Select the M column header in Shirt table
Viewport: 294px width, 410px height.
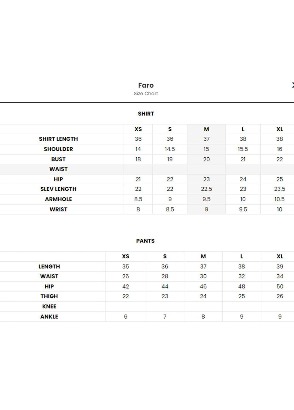coord(206,129)
